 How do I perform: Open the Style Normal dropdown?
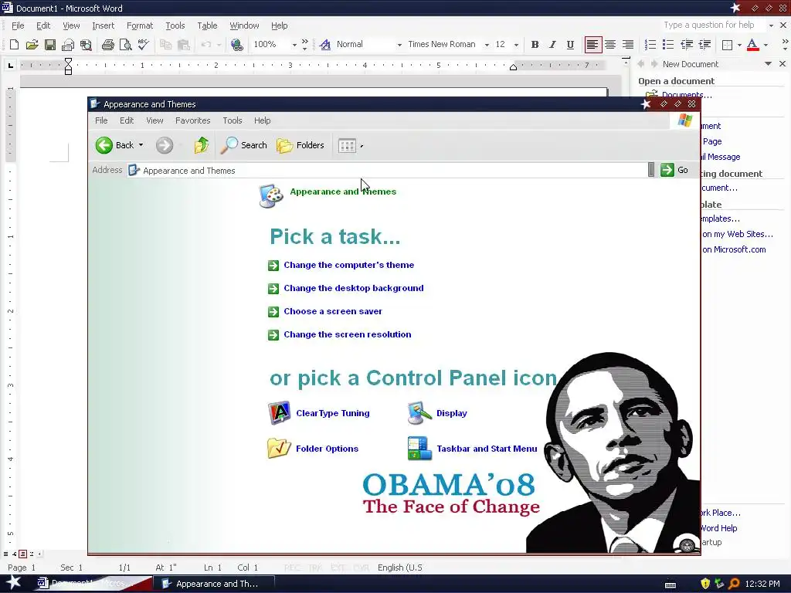[x=399, y=45]
